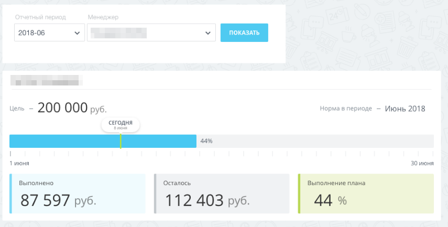Open the Менеджер dropdown
The image size is (448, 227).
(x=151, y=33)
